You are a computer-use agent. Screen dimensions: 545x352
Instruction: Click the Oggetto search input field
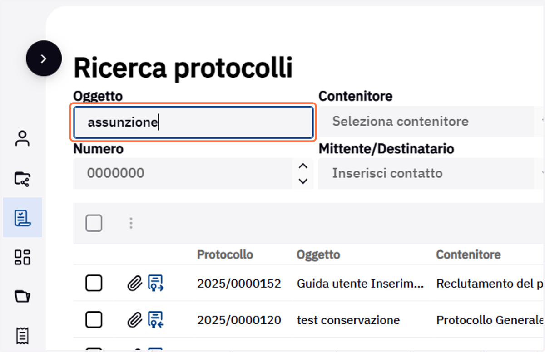[193, 122]
